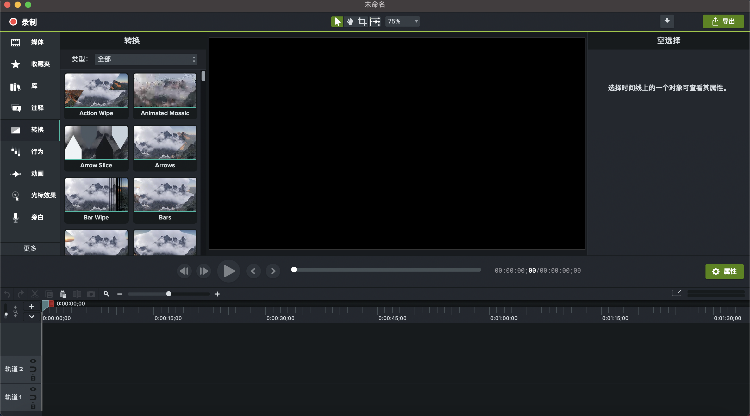Select the arrow Edit mode tool
The image size is (750, 416).
coord(337,21)
